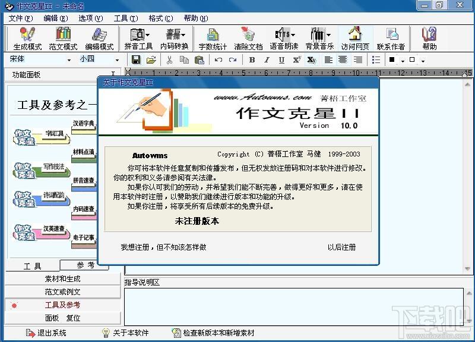Open the 编辑(E) menu
Image resolution: width=475 pixels, height=342 pixels.
[56, 18]
